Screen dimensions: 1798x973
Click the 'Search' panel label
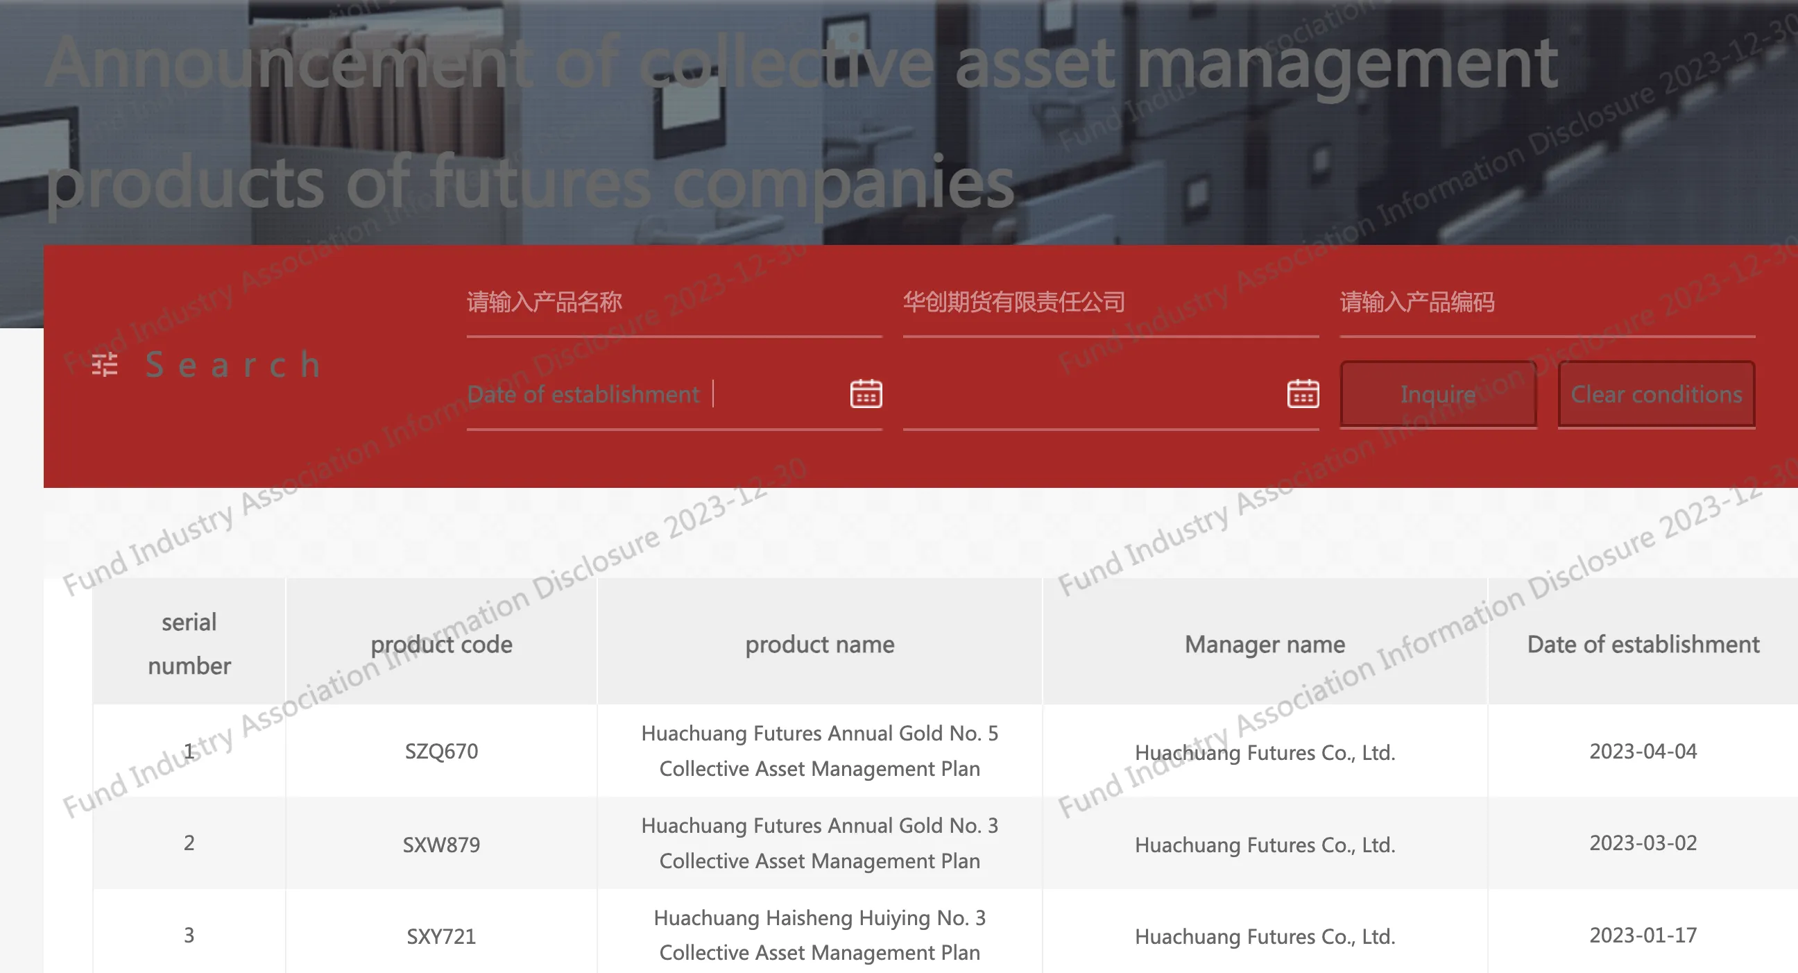coord(233,364)
